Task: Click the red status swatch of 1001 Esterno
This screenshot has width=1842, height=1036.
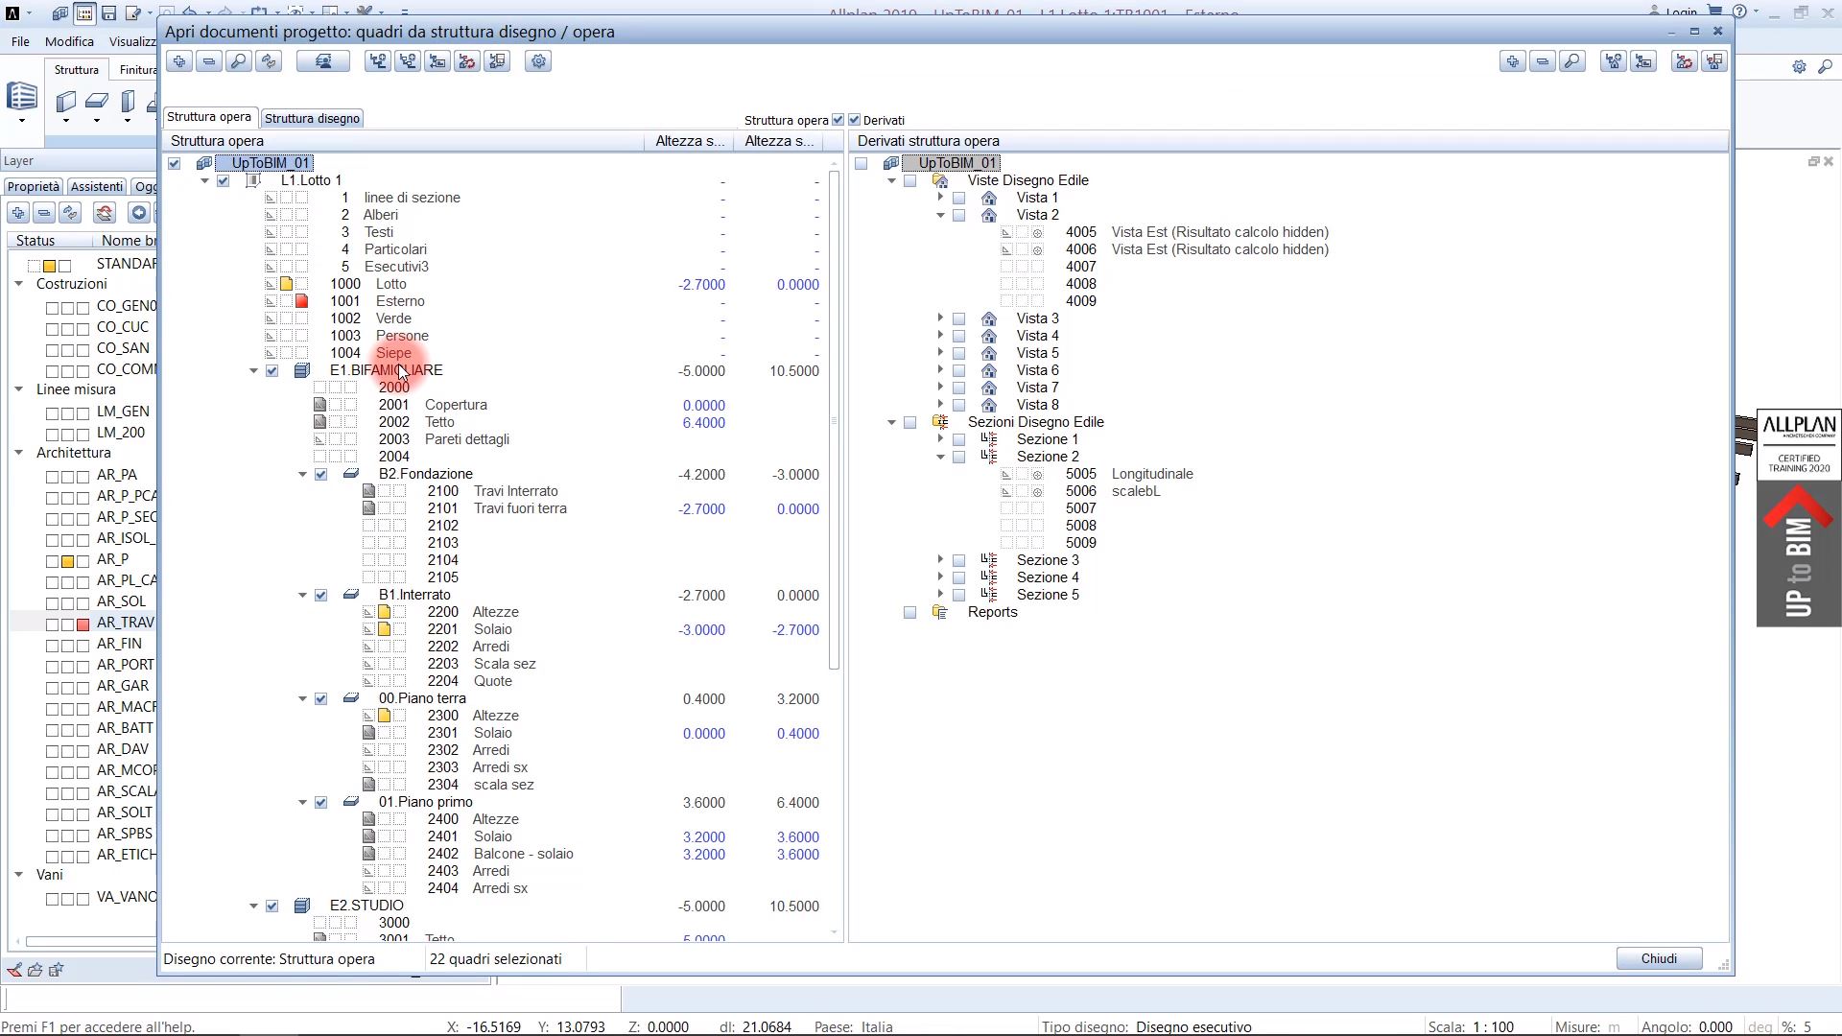Action: coord(301,301)
